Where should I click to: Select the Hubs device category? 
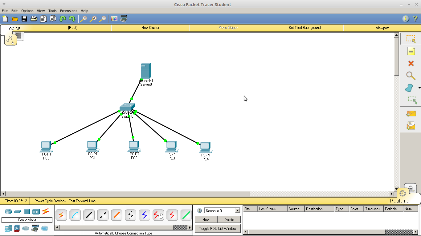coord(27,212)
